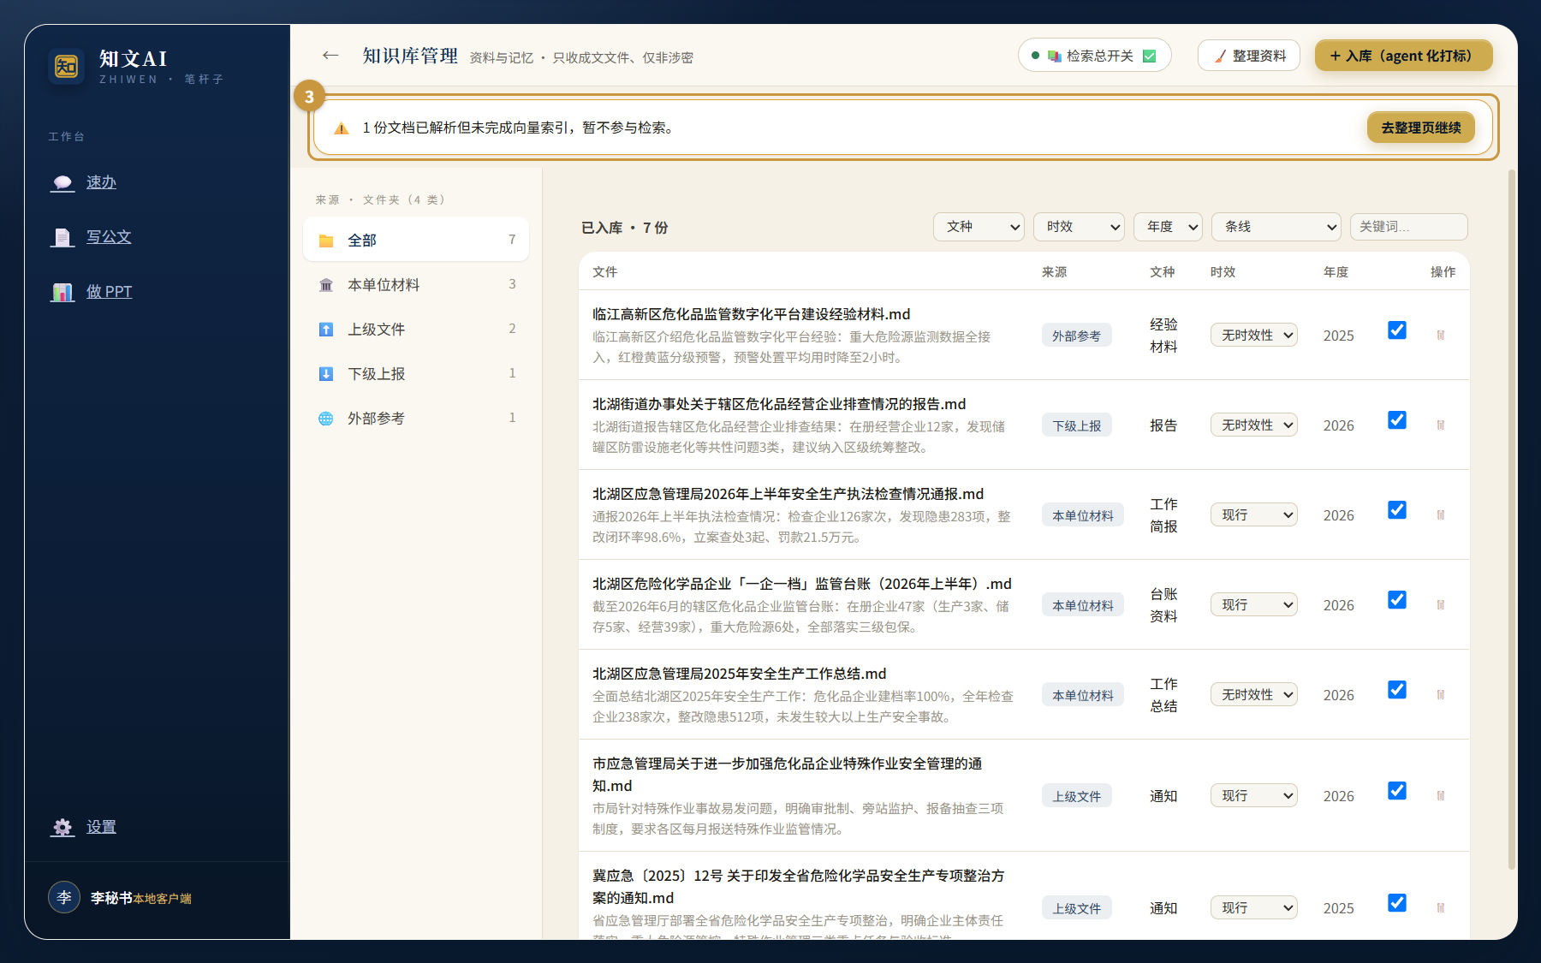Image resolution: width=1541 pixels, height=963 pixels.
Task: Click the 整理资料 button
Action: [x=1249, y=56]
